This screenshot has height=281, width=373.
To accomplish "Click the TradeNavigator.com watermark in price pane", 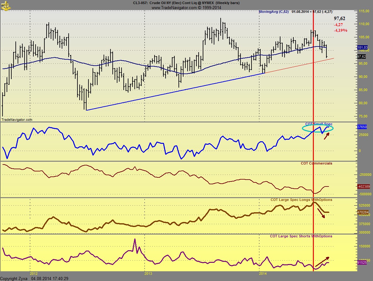I will click(17, 120).
